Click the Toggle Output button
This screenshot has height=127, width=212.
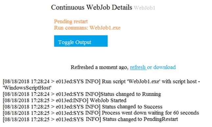pyautogui.click(x=81, y=41)
